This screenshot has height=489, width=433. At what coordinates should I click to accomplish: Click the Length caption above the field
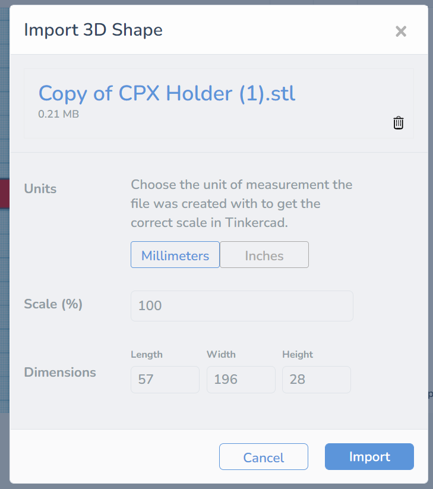(x=147, y=355)
